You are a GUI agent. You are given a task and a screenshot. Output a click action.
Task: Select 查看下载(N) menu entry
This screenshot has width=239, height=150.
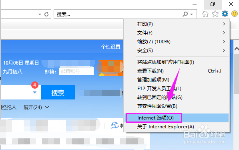pyautogui.click(x=177, y=71)
